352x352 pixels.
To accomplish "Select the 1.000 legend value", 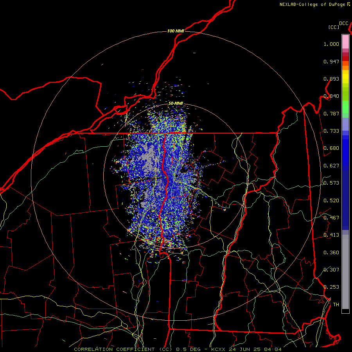I will tap(331, 44).
